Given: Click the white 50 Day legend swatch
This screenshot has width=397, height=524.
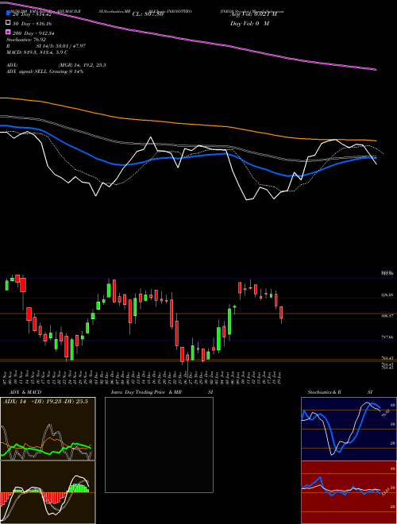Looking at the screenshot, I should [8, 22].
